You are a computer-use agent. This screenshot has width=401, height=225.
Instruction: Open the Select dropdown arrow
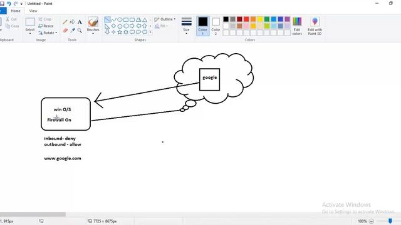(x=30, y=33)
